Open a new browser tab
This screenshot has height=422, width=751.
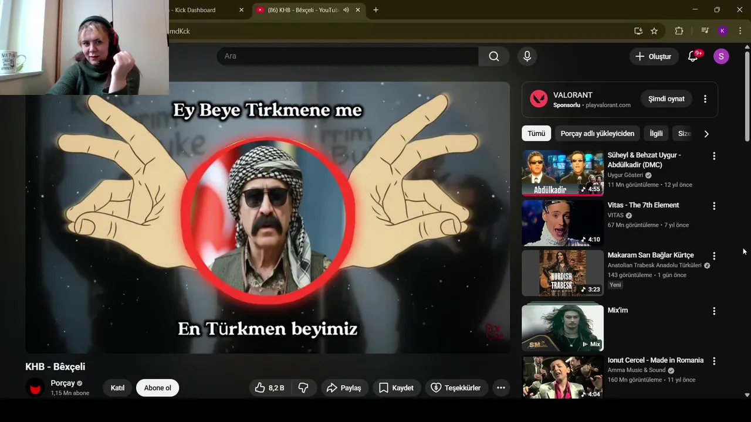point(375,10)
